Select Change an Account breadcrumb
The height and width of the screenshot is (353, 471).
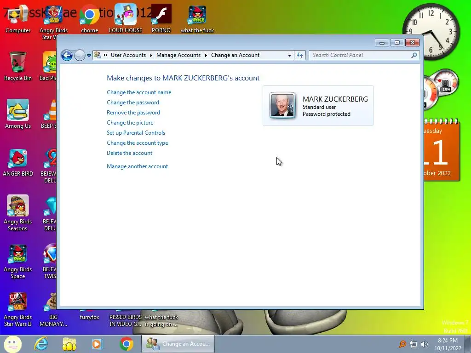point(235,55)
